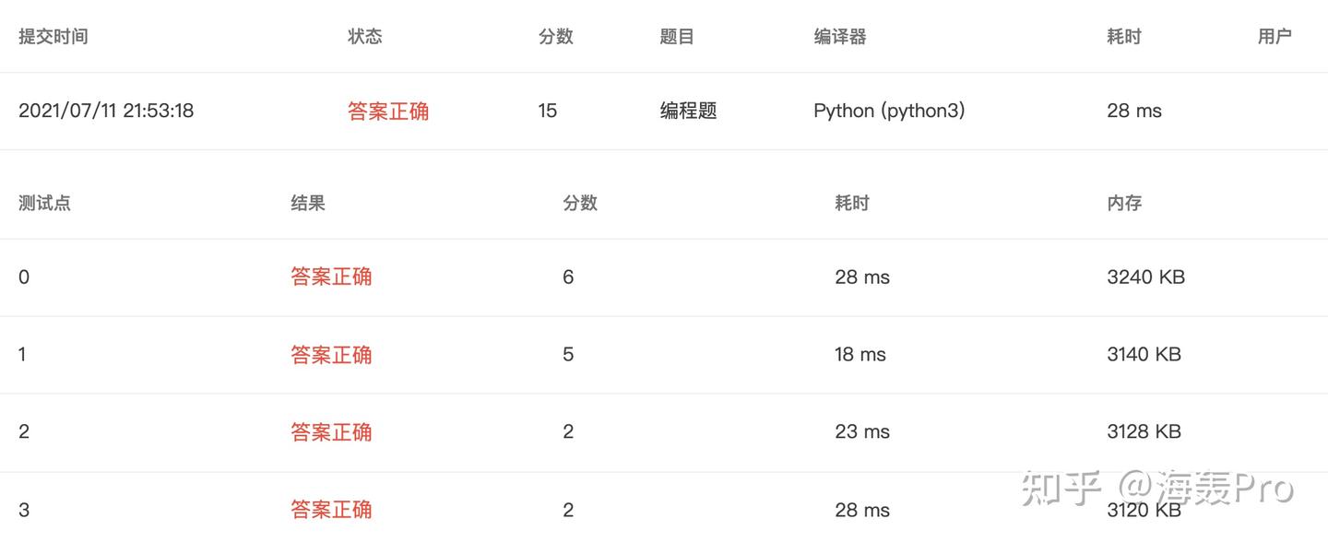Click the 3240 KB memory value

(x=1145, y=277)
